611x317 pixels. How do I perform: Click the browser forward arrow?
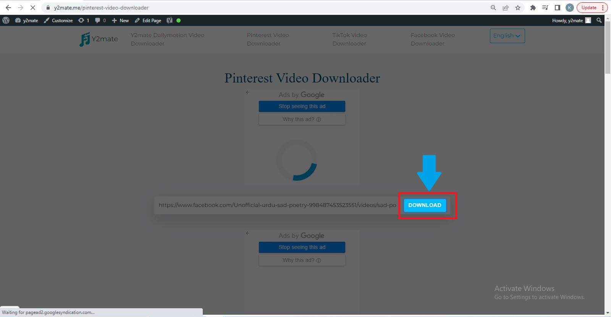pyautogui.click(x=21, y=8)
